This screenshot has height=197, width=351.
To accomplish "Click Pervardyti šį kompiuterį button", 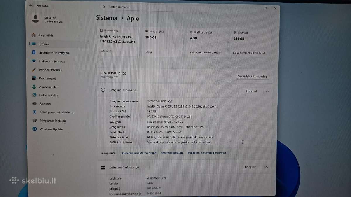I will [252, 76].
